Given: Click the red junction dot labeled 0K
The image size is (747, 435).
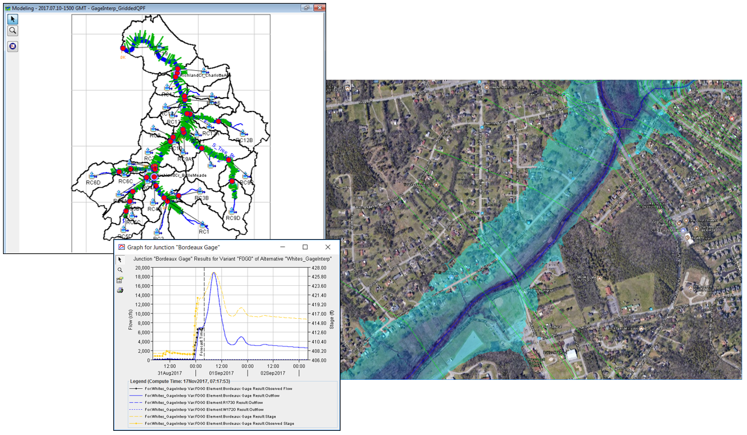Looking at the screenshot, I should coord(123,48).
